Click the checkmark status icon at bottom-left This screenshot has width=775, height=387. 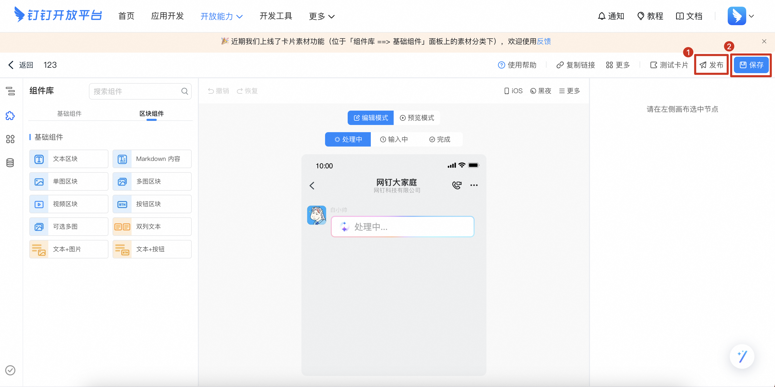[x=10, y=370]
